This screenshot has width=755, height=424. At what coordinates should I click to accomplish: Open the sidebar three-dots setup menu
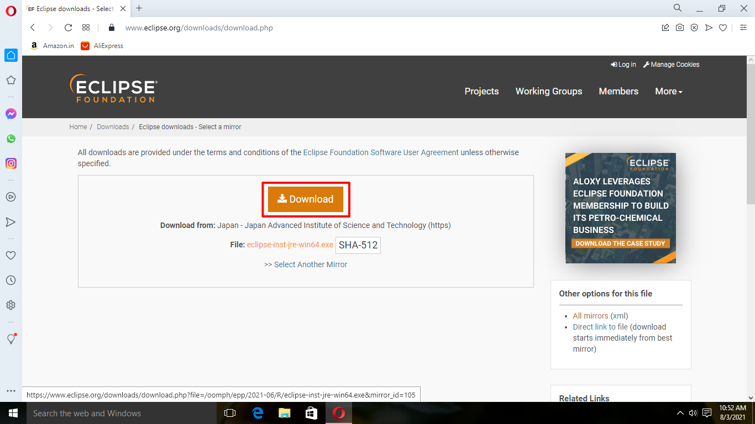click(11, 391)
